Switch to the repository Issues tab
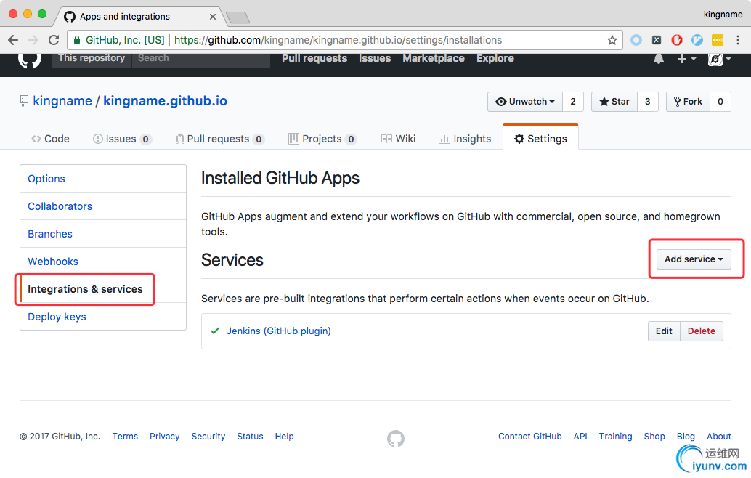 click(x=122, y=139)
